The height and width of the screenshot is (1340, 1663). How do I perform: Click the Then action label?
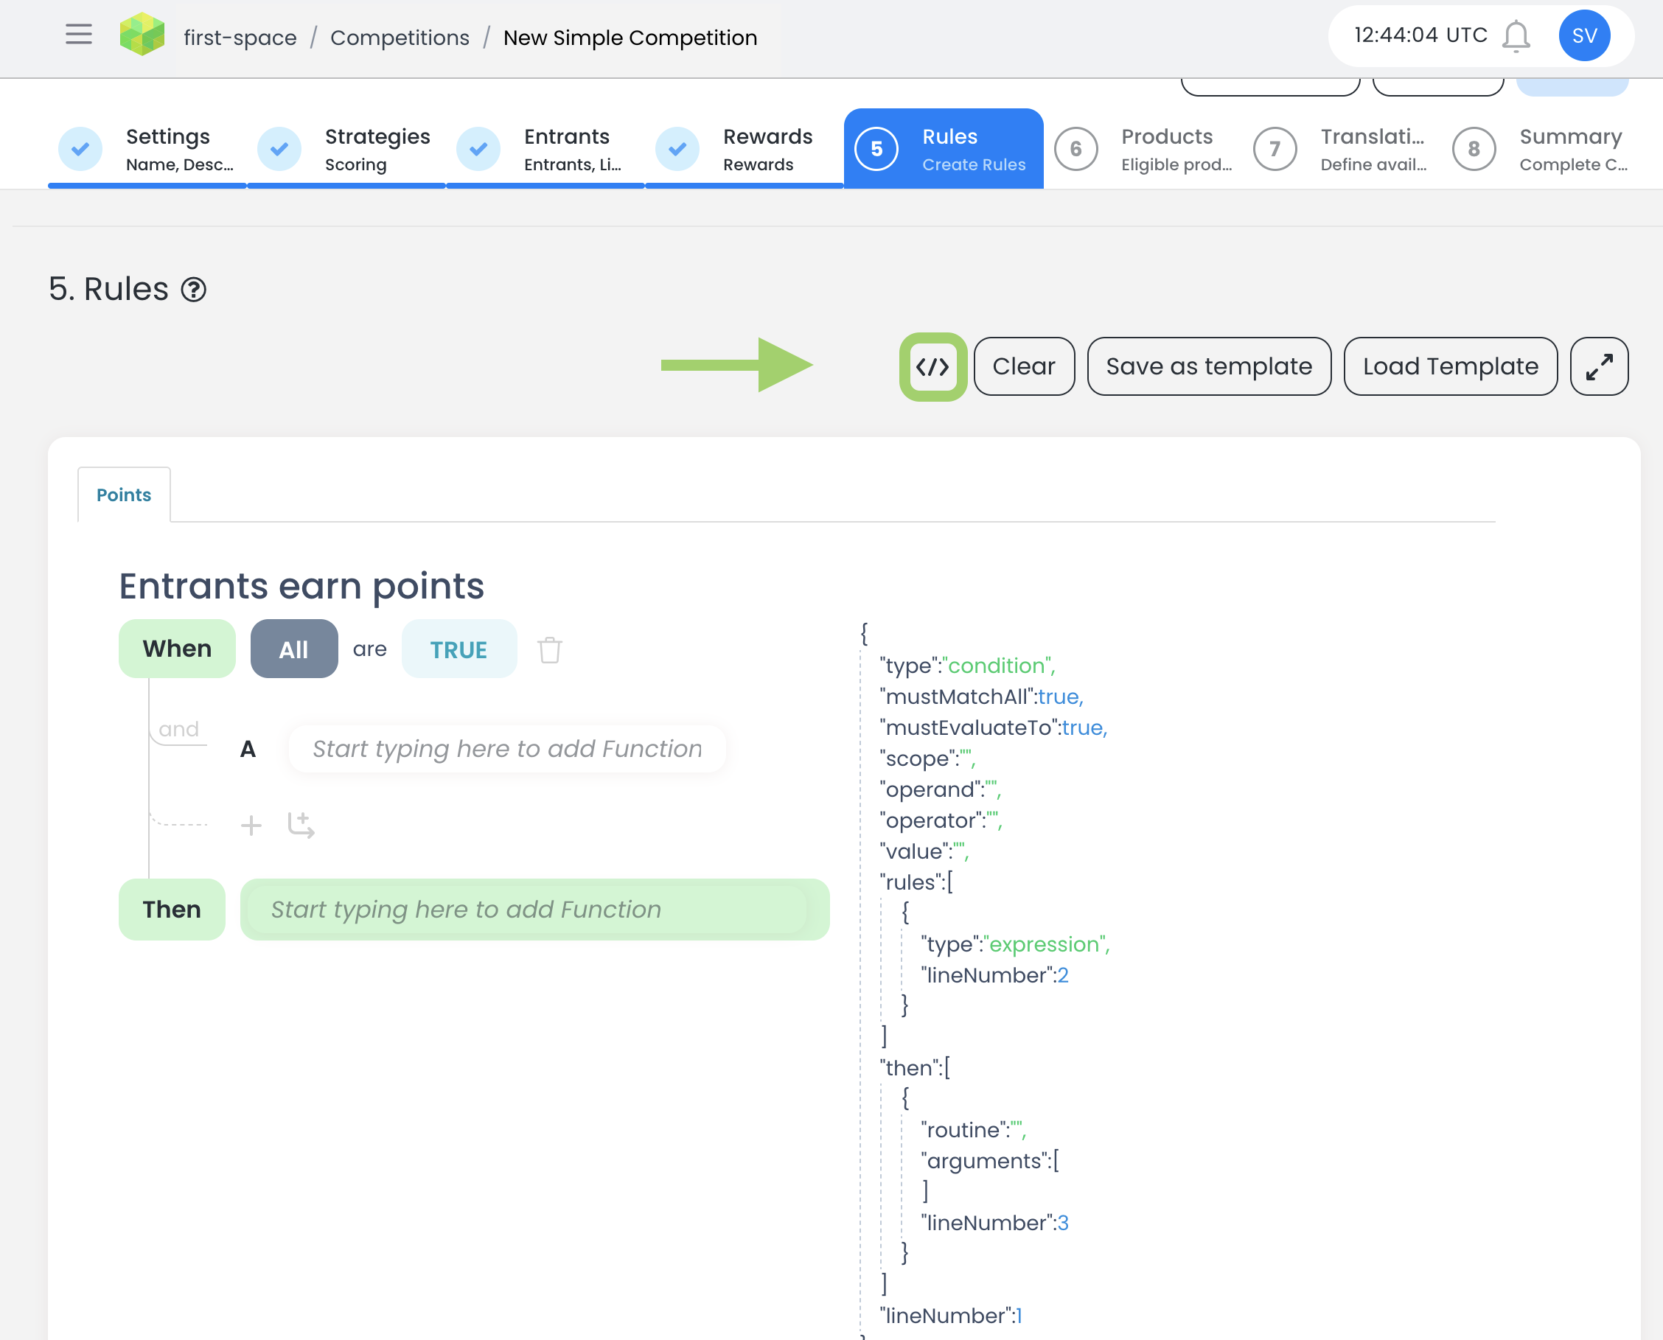[x=172, y=910]
